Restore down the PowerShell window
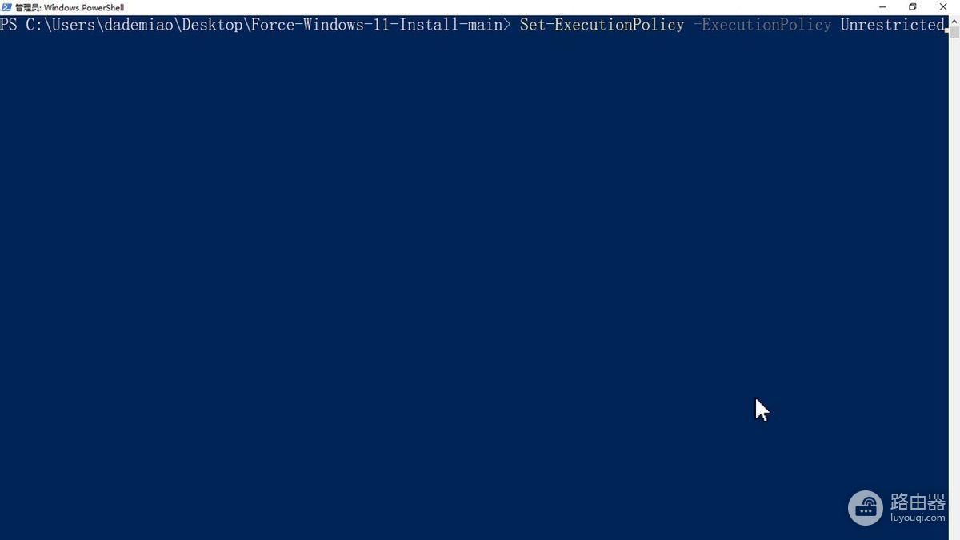This screenshot has width=960, height=540. click(912, 7)
